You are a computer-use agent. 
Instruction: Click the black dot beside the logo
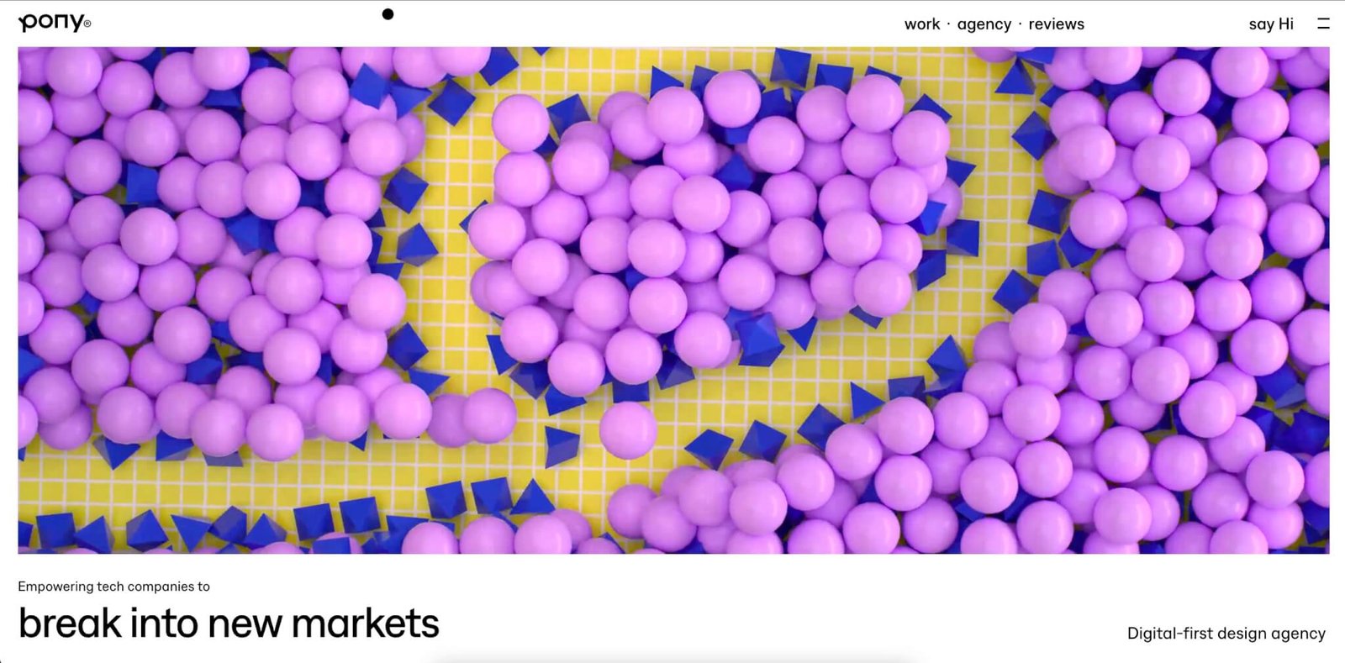[x=388, y=13]
